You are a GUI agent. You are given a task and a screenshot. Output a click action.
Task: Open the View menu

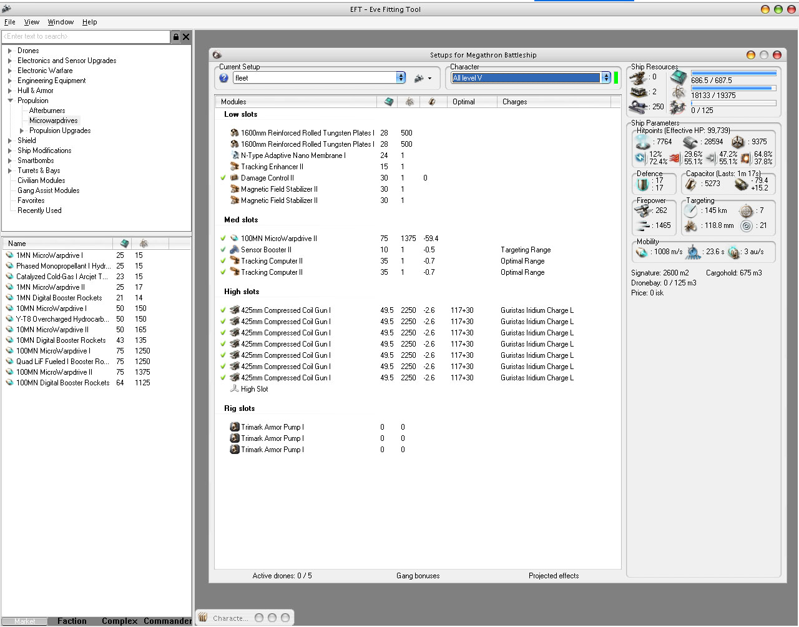tap(32, 22)
